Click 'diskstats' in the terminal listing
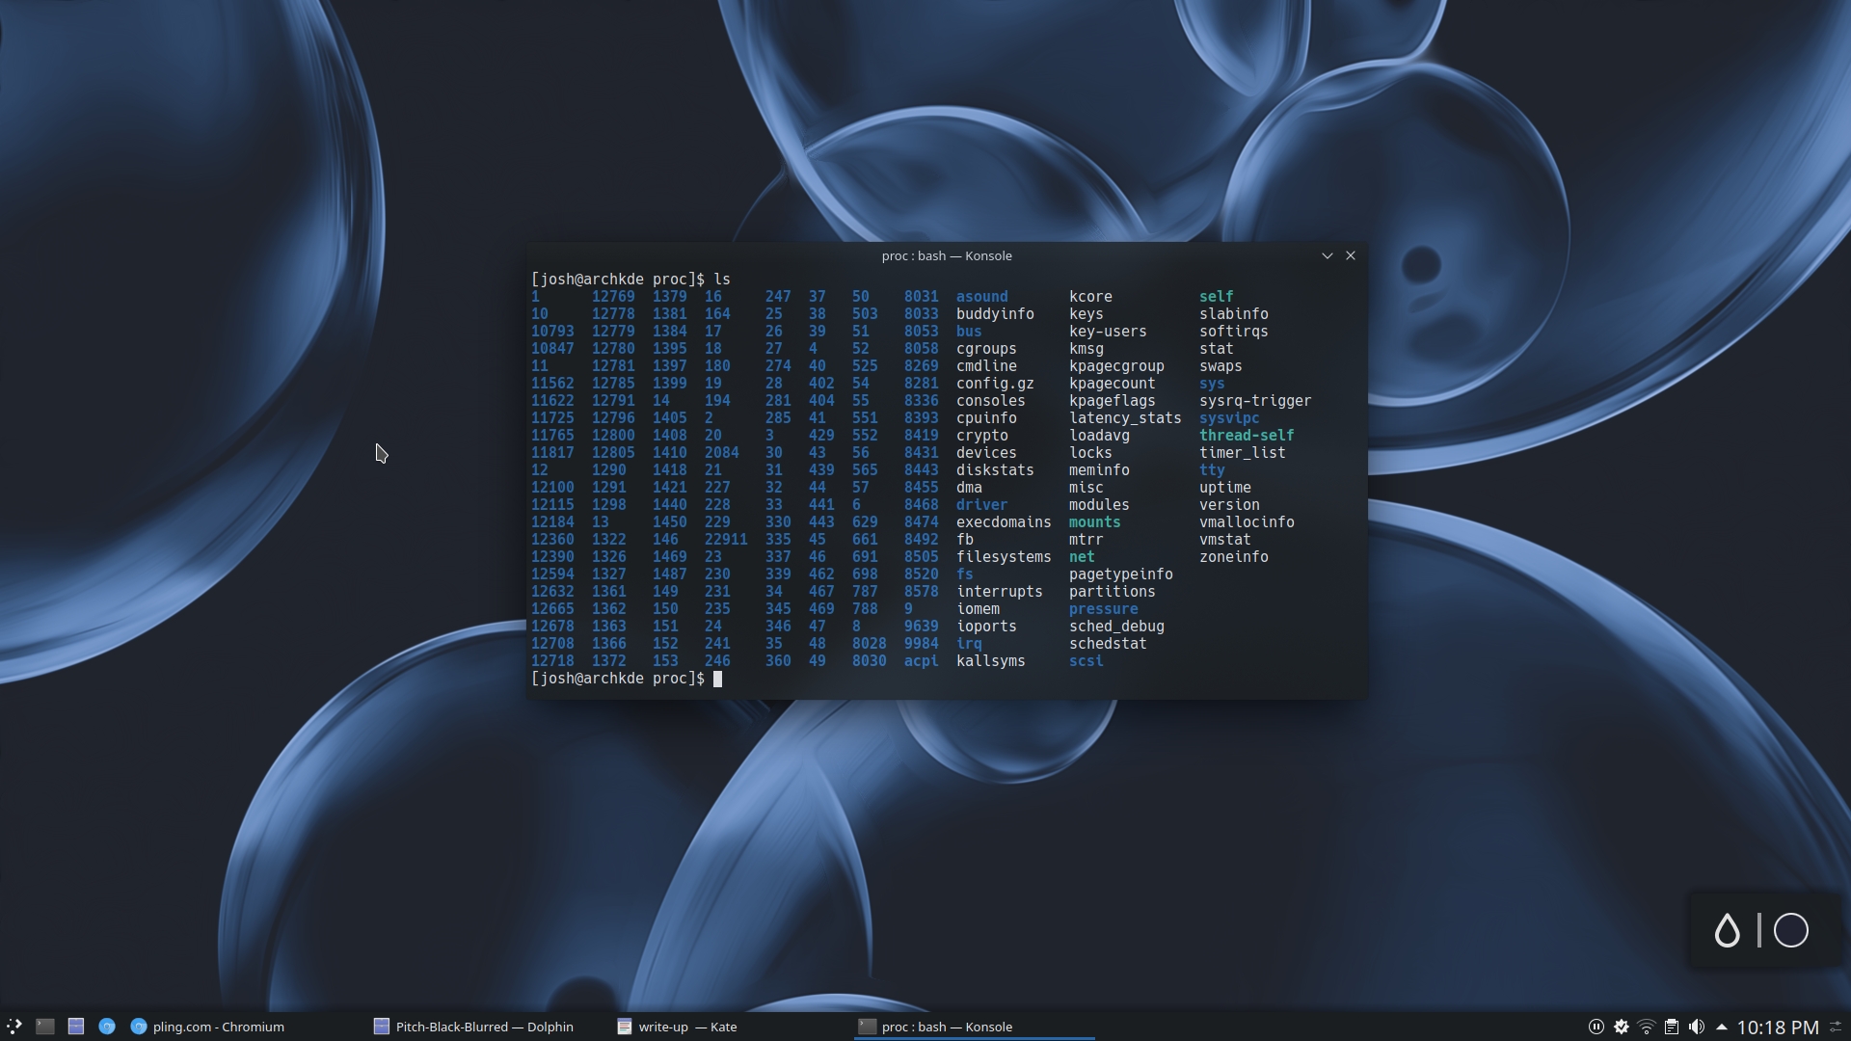Image resolution: width=1851 pixels, height=1041 pixels. coord(995,470)
